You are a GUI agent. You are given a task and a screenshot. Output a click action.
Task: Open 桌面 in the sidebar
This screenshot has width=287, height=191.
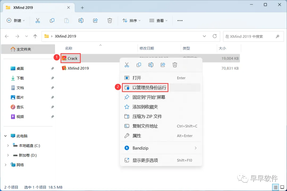[20, 68]
